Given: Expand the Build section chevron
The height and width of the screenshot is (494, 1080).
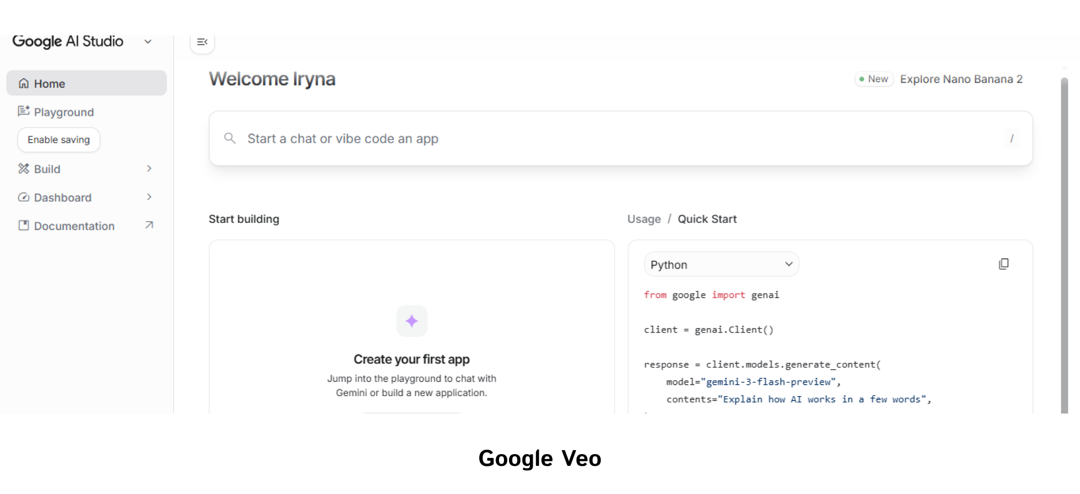Looking at the screenshot, I should 149,169.
